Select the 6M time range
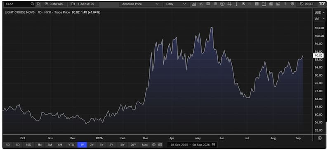 (60, 145)
